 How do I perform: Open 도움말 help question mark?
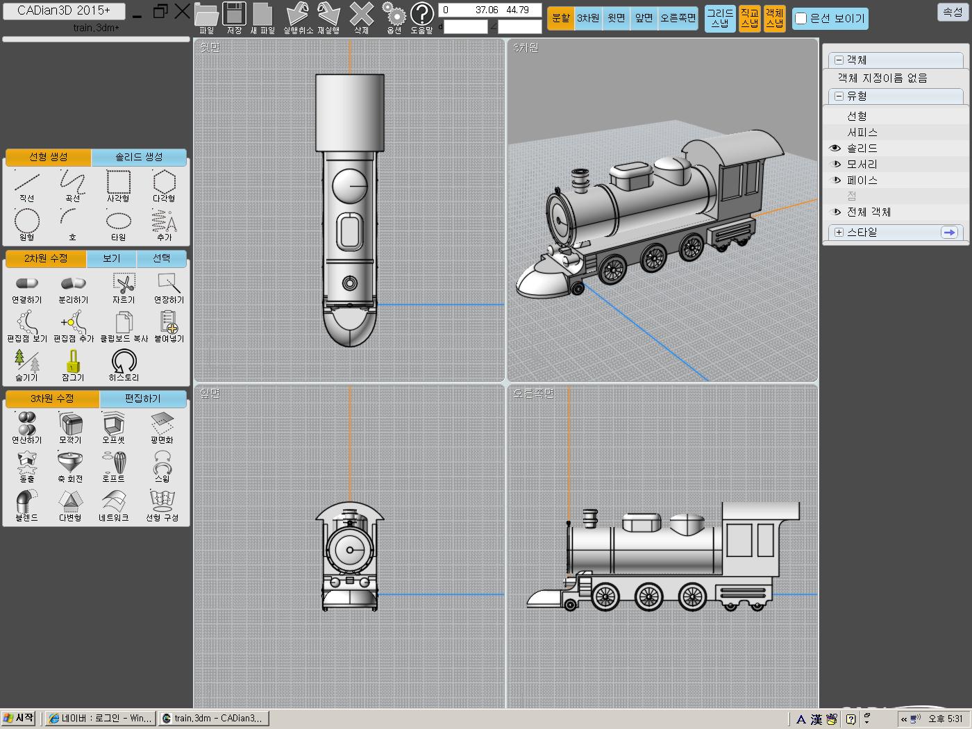(x=421, y=18)
